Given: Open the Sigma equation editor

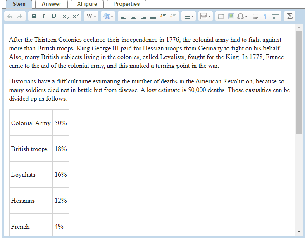Looking at the screenshot, I should (290, 16).
